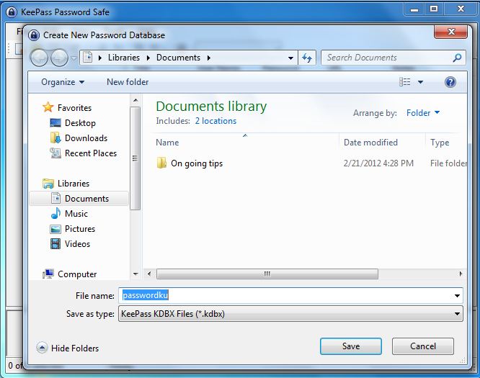The width and height of the screenshot is (480, 378).
Task: Click the horizontal scrollbar thumb in file list
Action: tap(267, 274)
